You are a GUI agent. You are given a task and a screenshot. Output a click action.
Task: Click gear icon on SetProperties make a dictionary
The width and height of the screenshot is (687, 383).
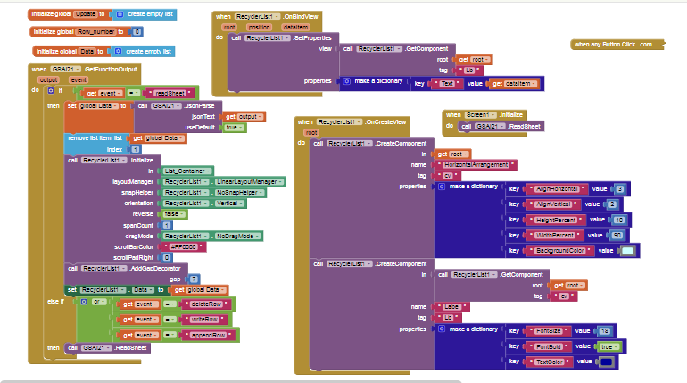pyautogui.click(x=348, y=81)
